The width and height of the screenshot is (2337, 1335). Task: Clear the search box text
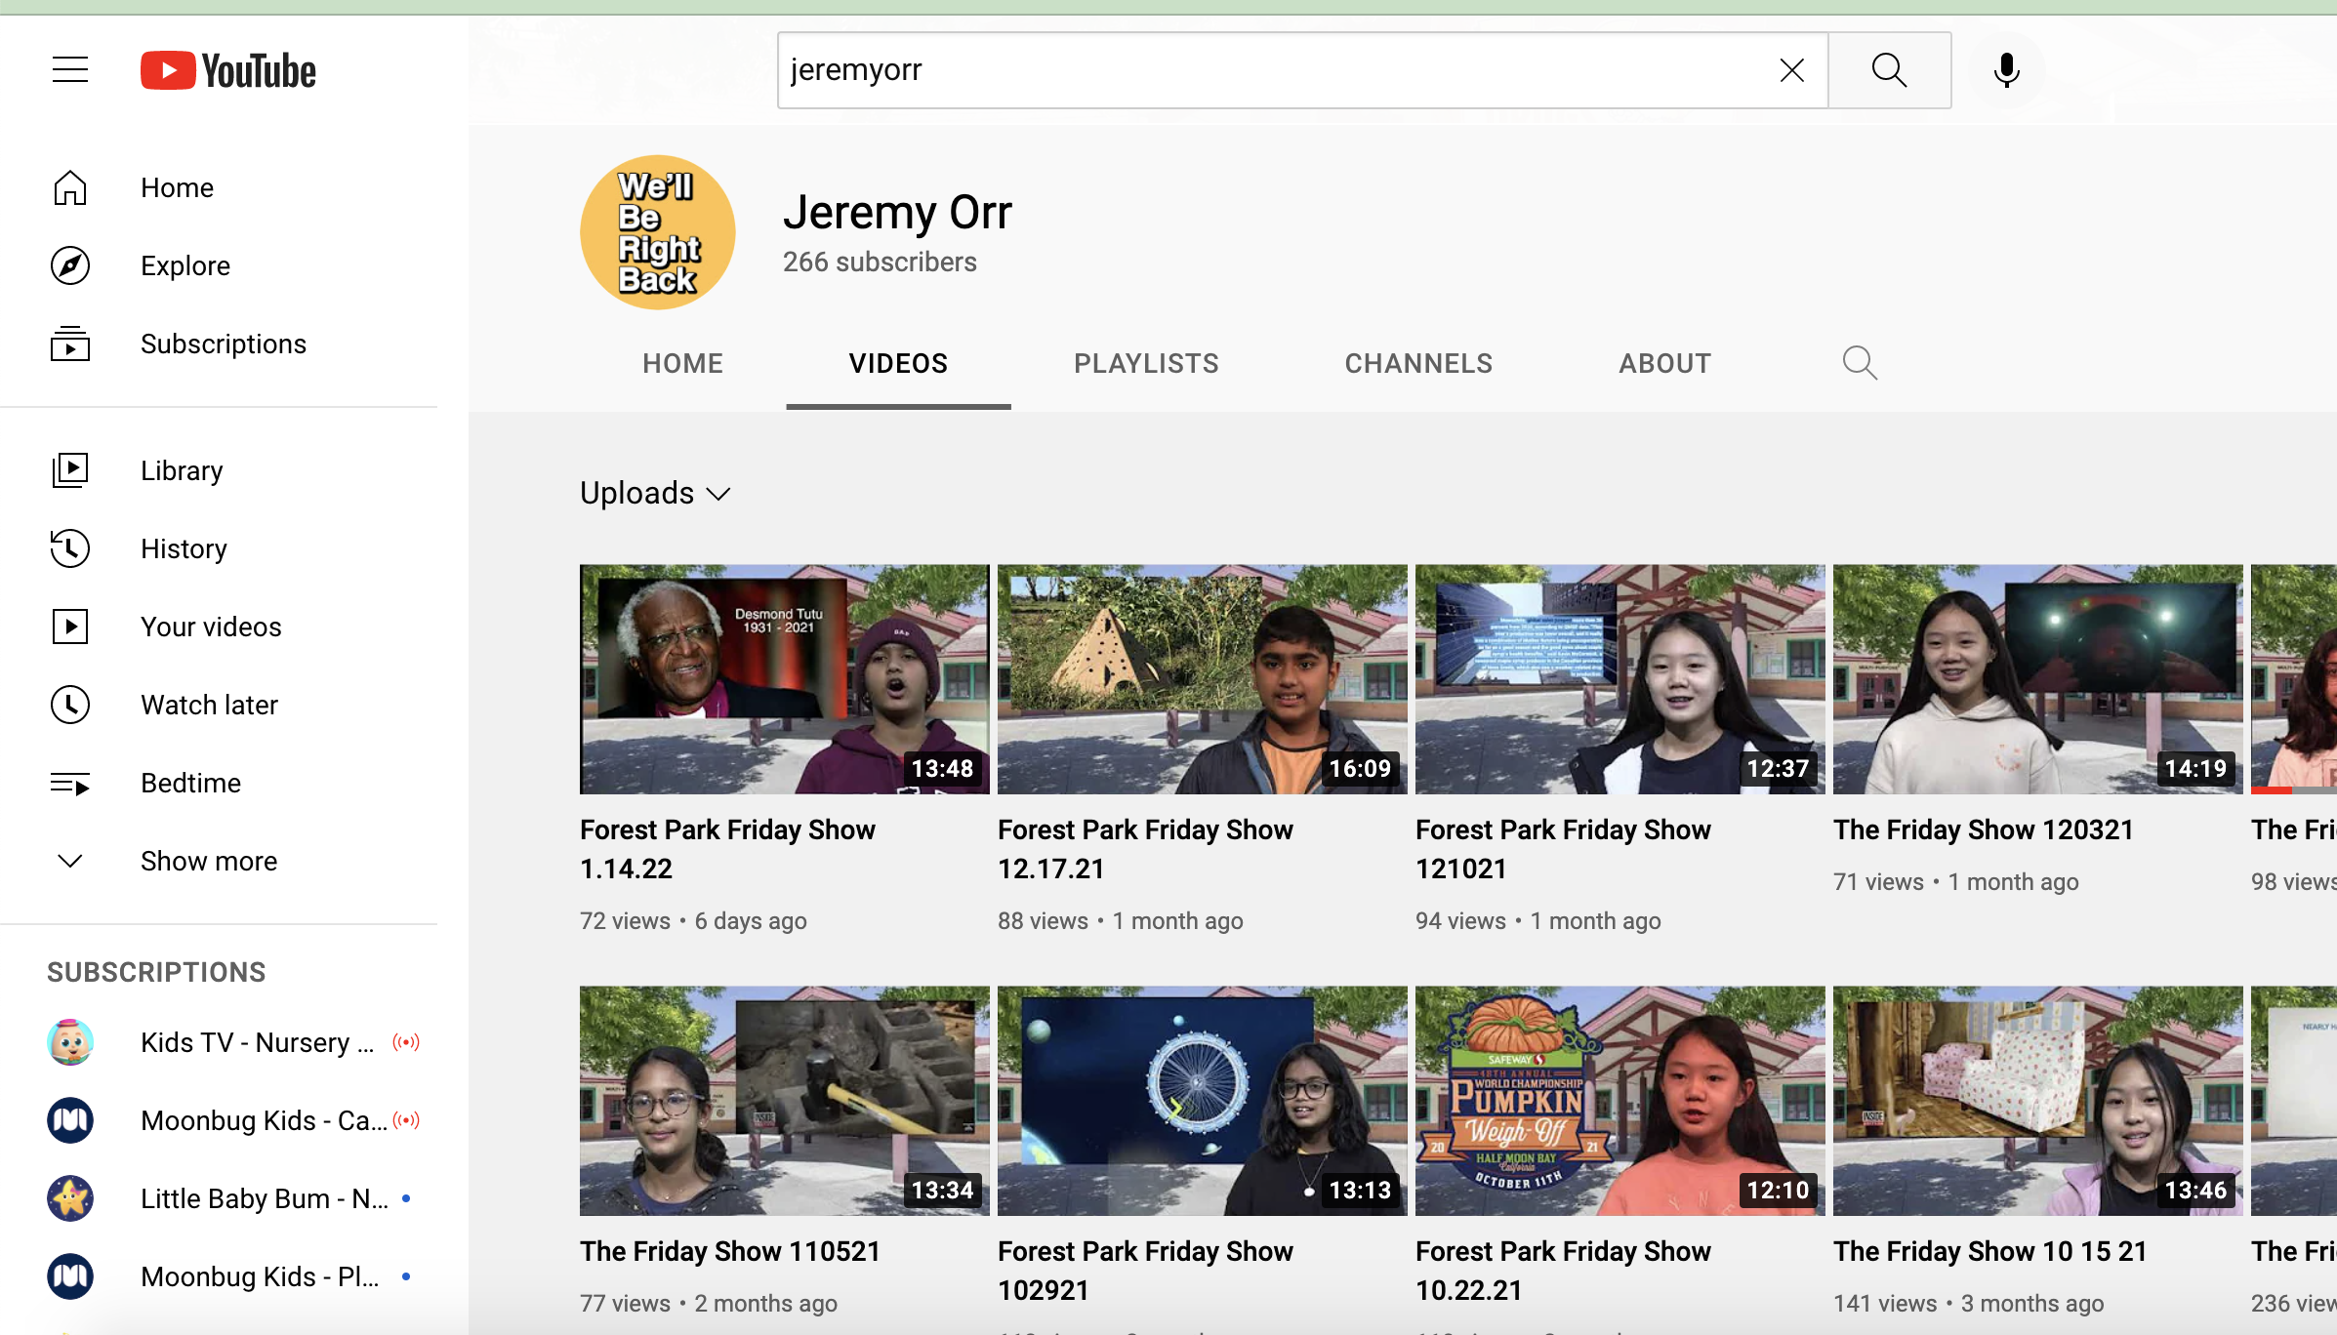(1791, 70)
